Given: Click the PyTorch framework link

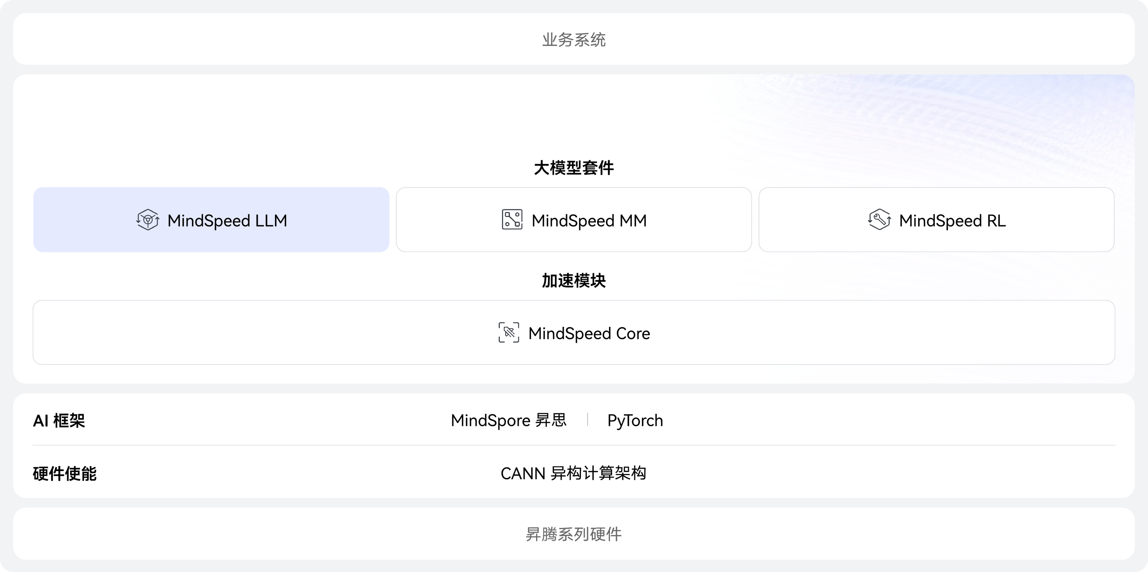Looking at the screenshot, I should point(635,420).
